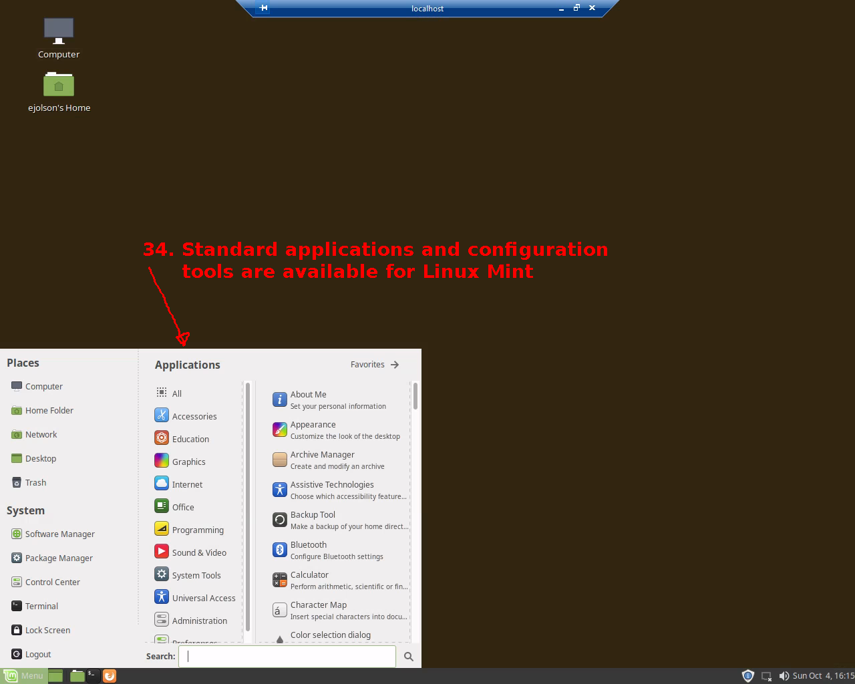Restore down the localhost session window
The height and width of the screenshot is (684, 855).
(x=576, y=8)
